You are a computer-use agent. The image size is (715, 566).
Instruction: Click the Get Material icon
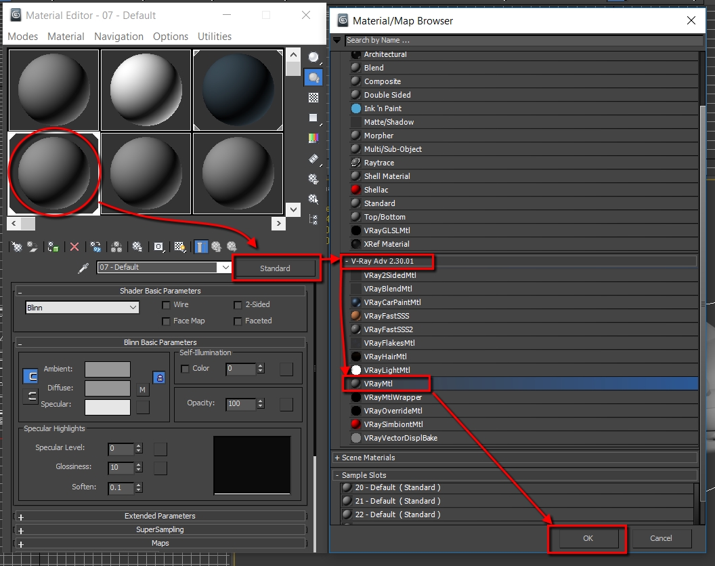[x=17, y=247]
